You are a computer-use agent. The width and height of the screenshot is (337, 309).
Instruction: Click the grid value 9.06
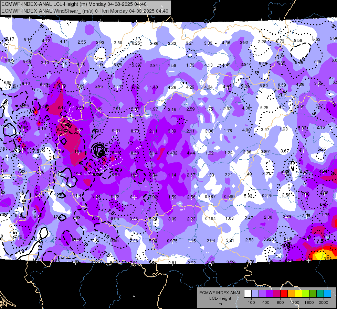pyautogui.click(x=134, y=219)
